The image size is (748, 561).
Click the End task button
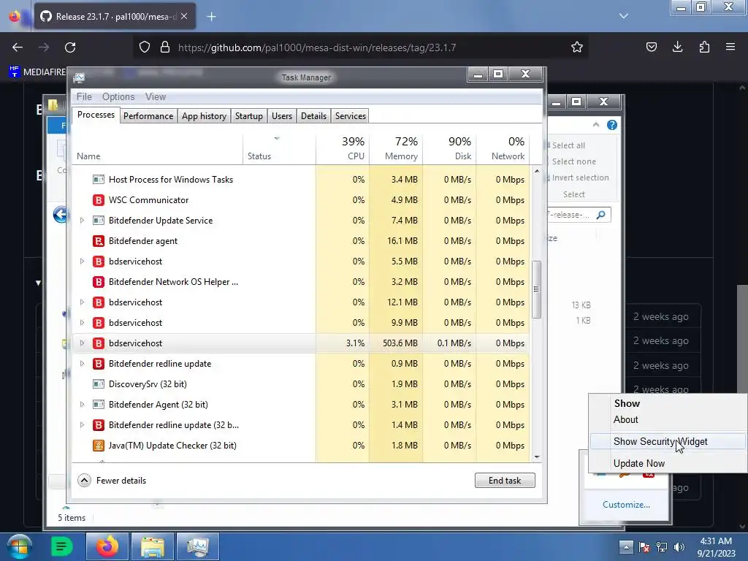coord(505,481)
